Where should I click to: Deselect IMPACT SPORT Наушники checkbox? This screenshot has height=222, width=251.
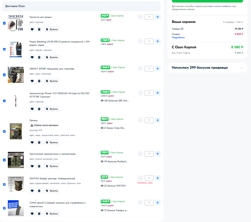[x=4, y=75]
